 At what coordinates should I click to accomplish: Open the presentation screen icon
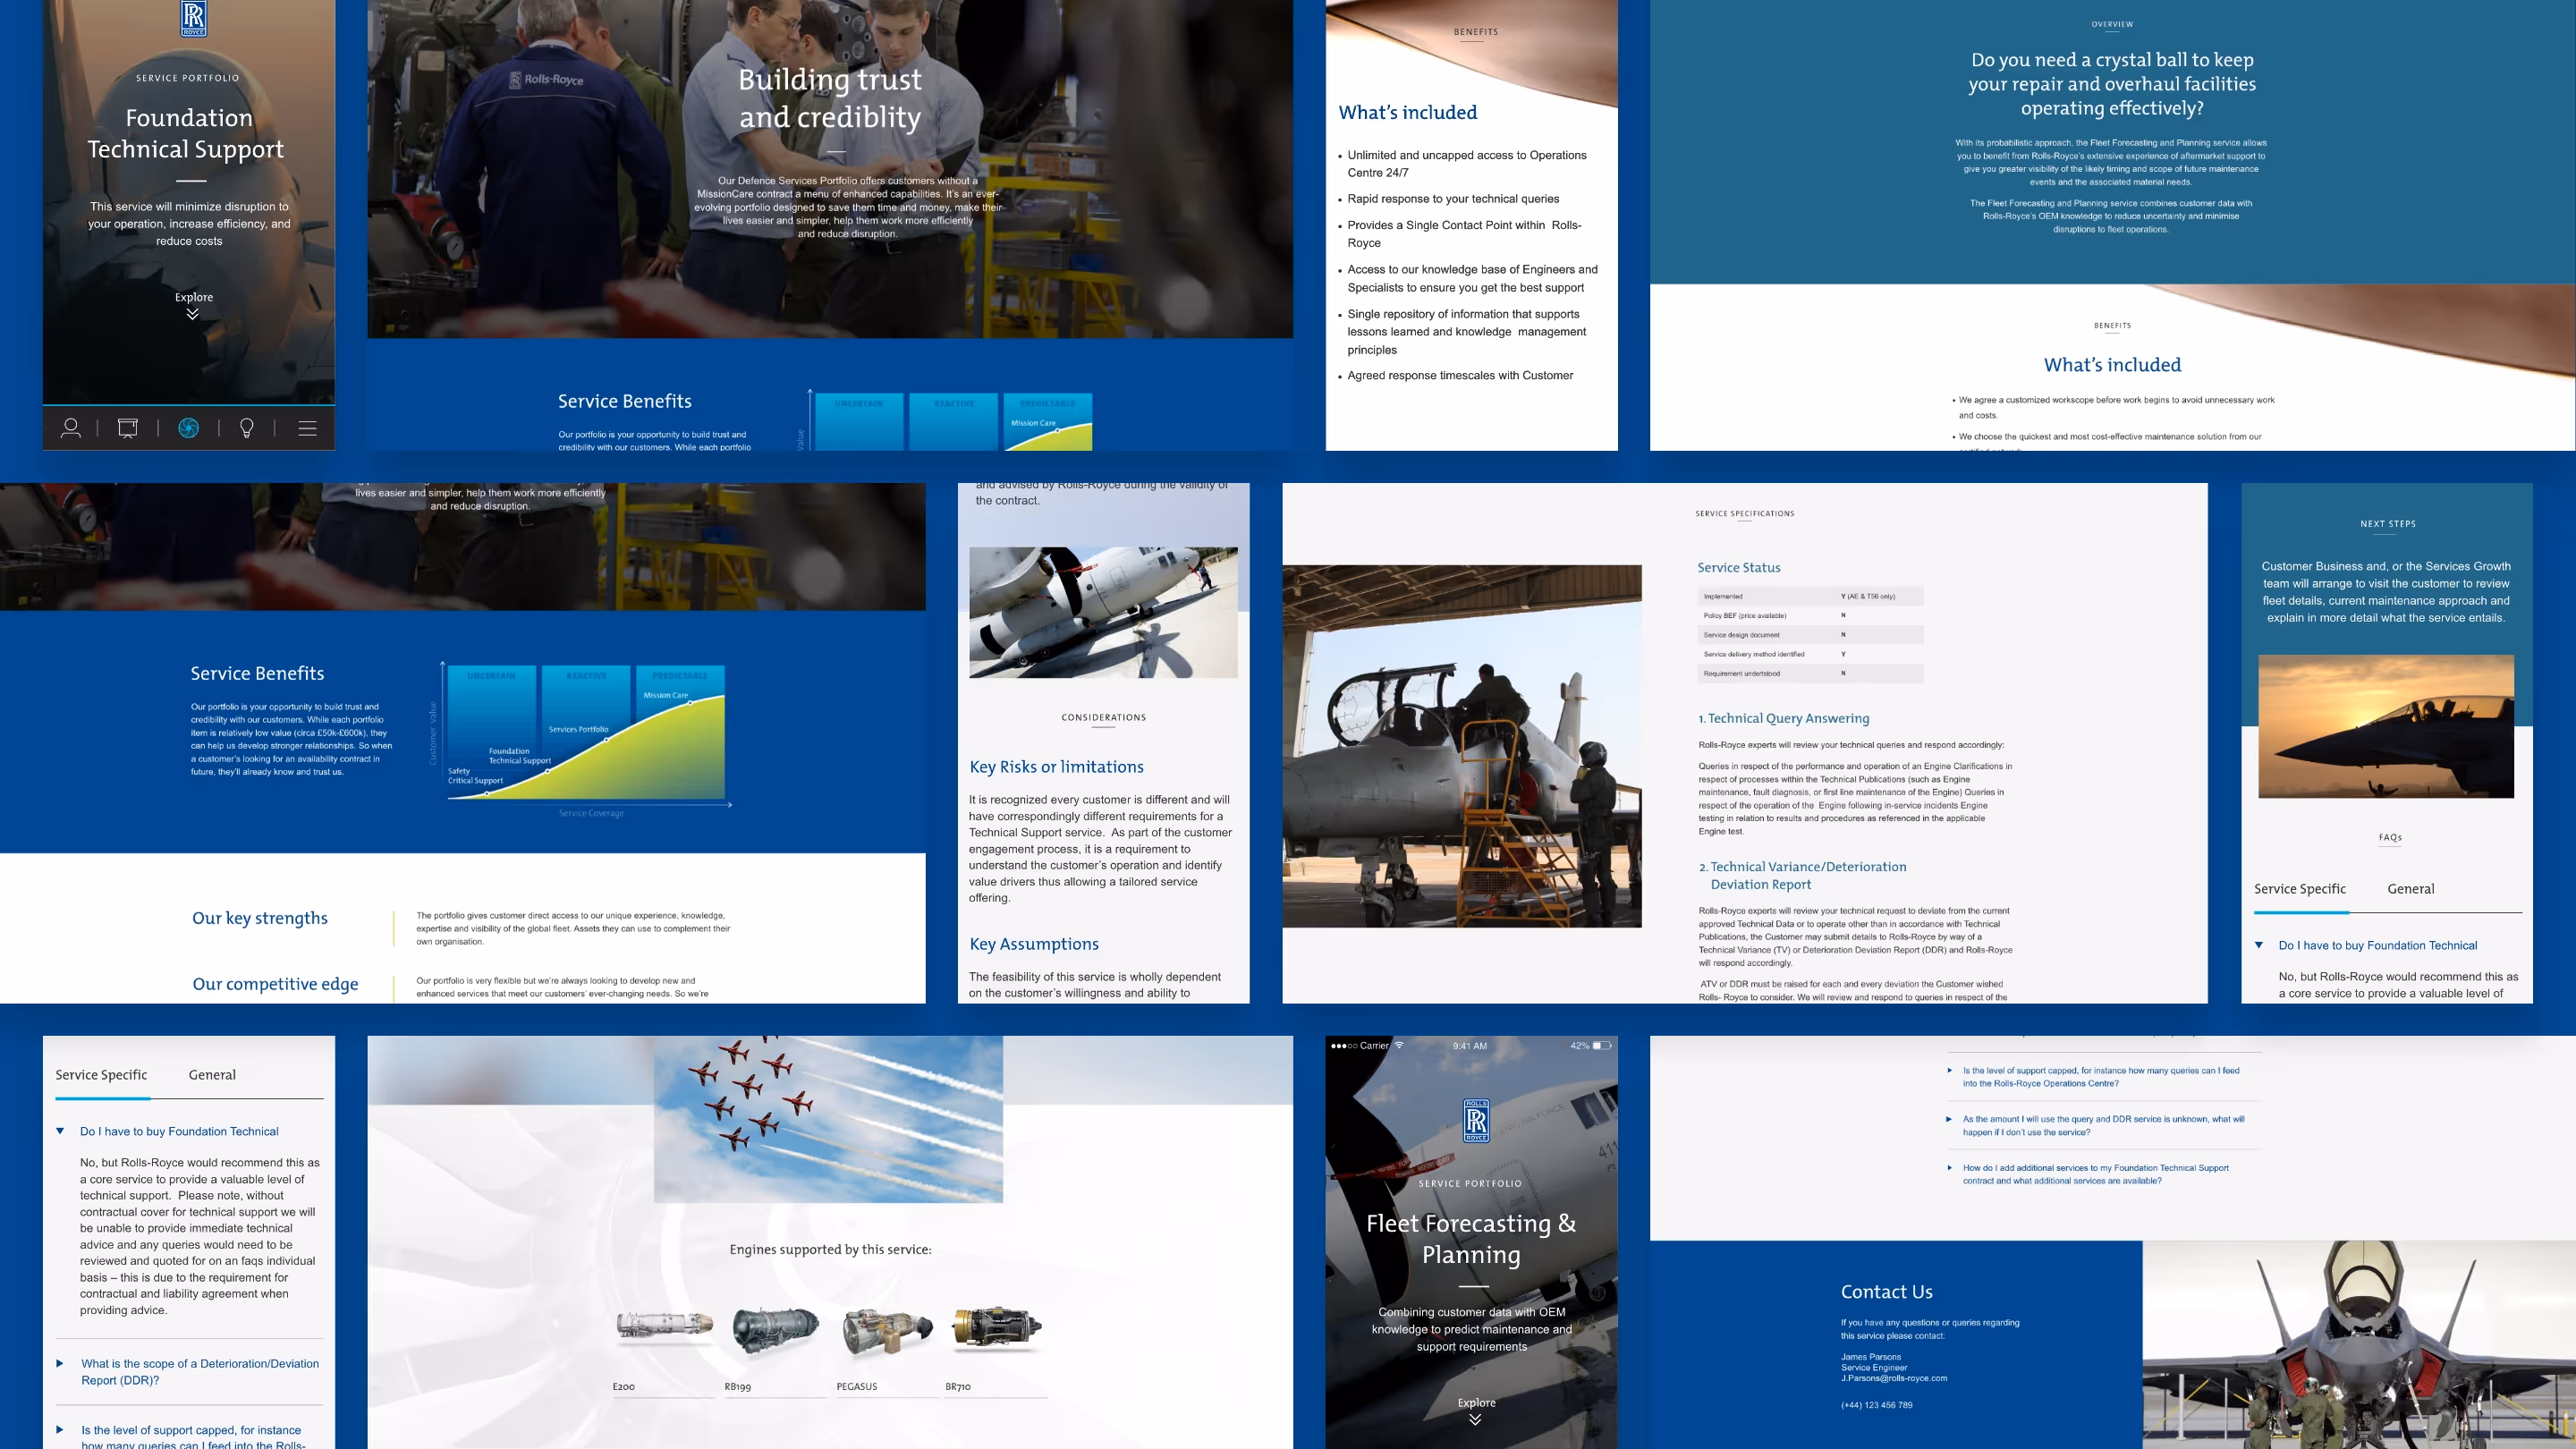(128, 428)
